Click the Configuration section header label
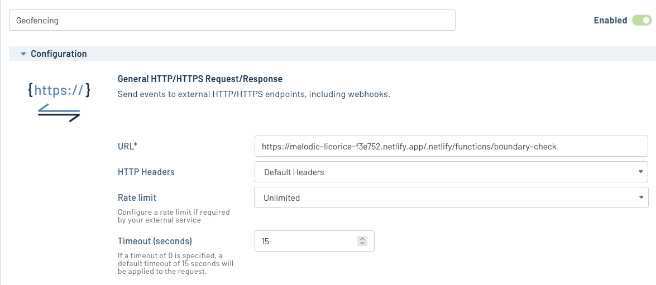The image size is (656, 285). pos(59,54)
